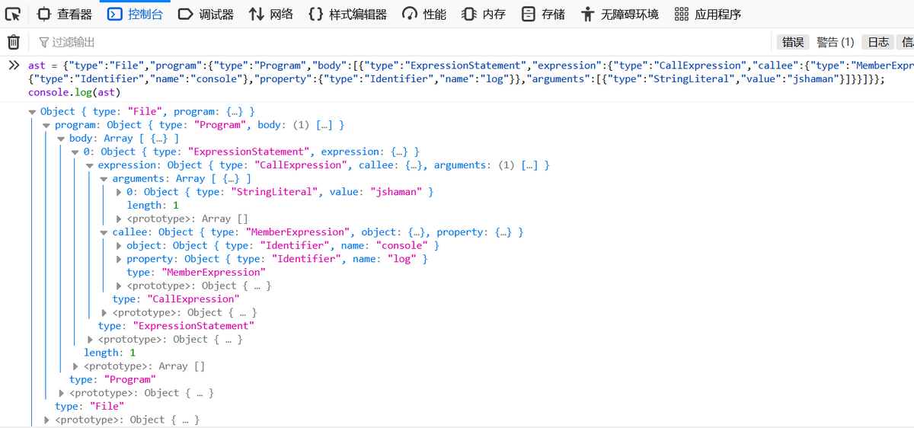The width and height of the screenshot is (914, 428).
Task: Expand prototype under type MemberExpression
Action: click(119, 286)
